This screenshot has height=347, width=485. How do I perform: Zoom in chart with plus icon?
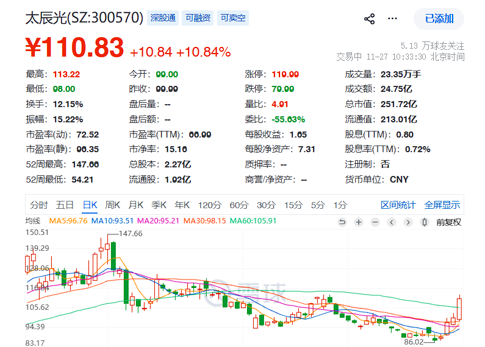pos(359,222)
